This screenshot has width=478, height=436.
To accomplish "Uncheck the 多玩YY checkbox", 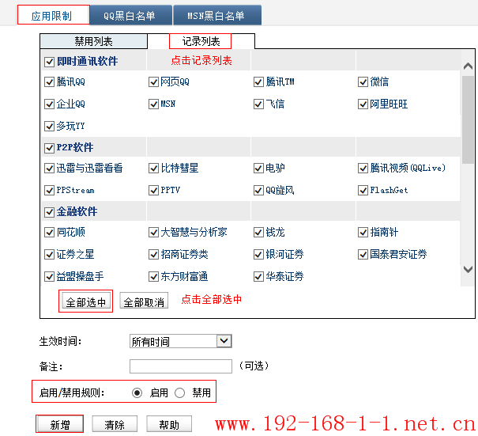I will [49, 126].
